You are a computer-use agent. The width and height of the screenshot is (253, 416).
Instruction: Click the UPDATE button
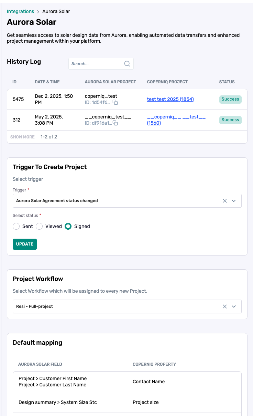point(25,244)
